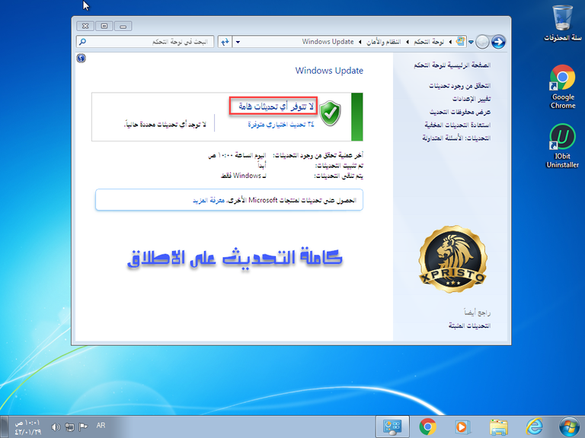Click the Show desktop strip at taskbar edge
Image resolution: width=585 pixels, height=438 pixels.
[3, 427]
